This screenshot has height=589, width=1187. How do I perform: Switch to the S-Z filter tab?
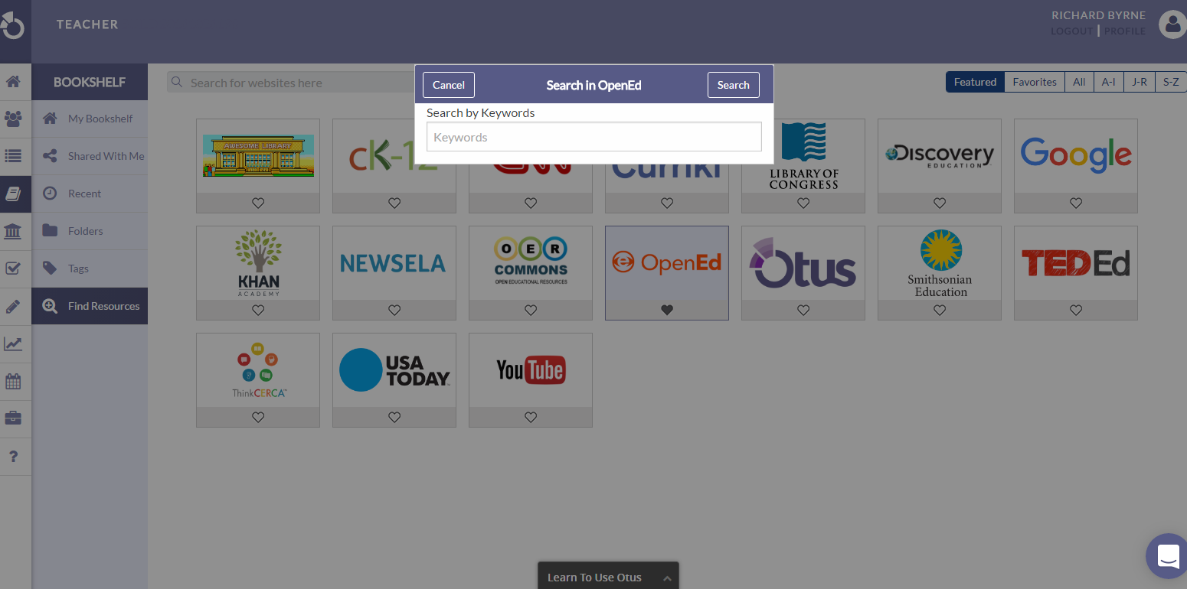click(1171, 82)
